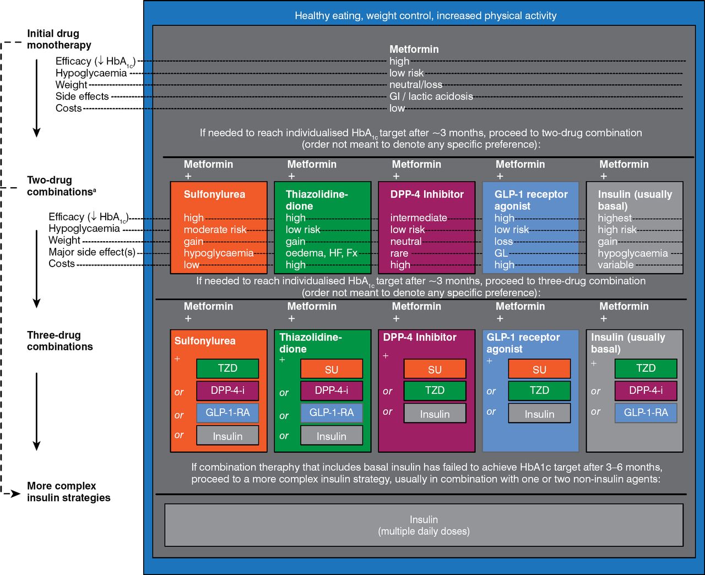Click the Three-drug combinations label
This screenshot has height=575, width=705.
[59, 340]
